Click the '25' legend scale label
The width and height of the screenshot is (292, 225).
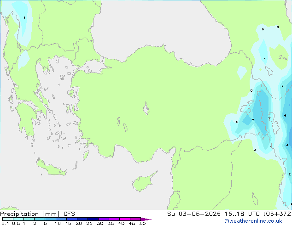89,223
